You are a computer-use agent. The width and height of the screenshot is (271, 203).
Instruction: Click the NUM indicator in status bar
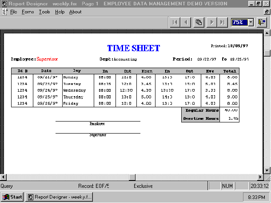[x=227, y=186]
